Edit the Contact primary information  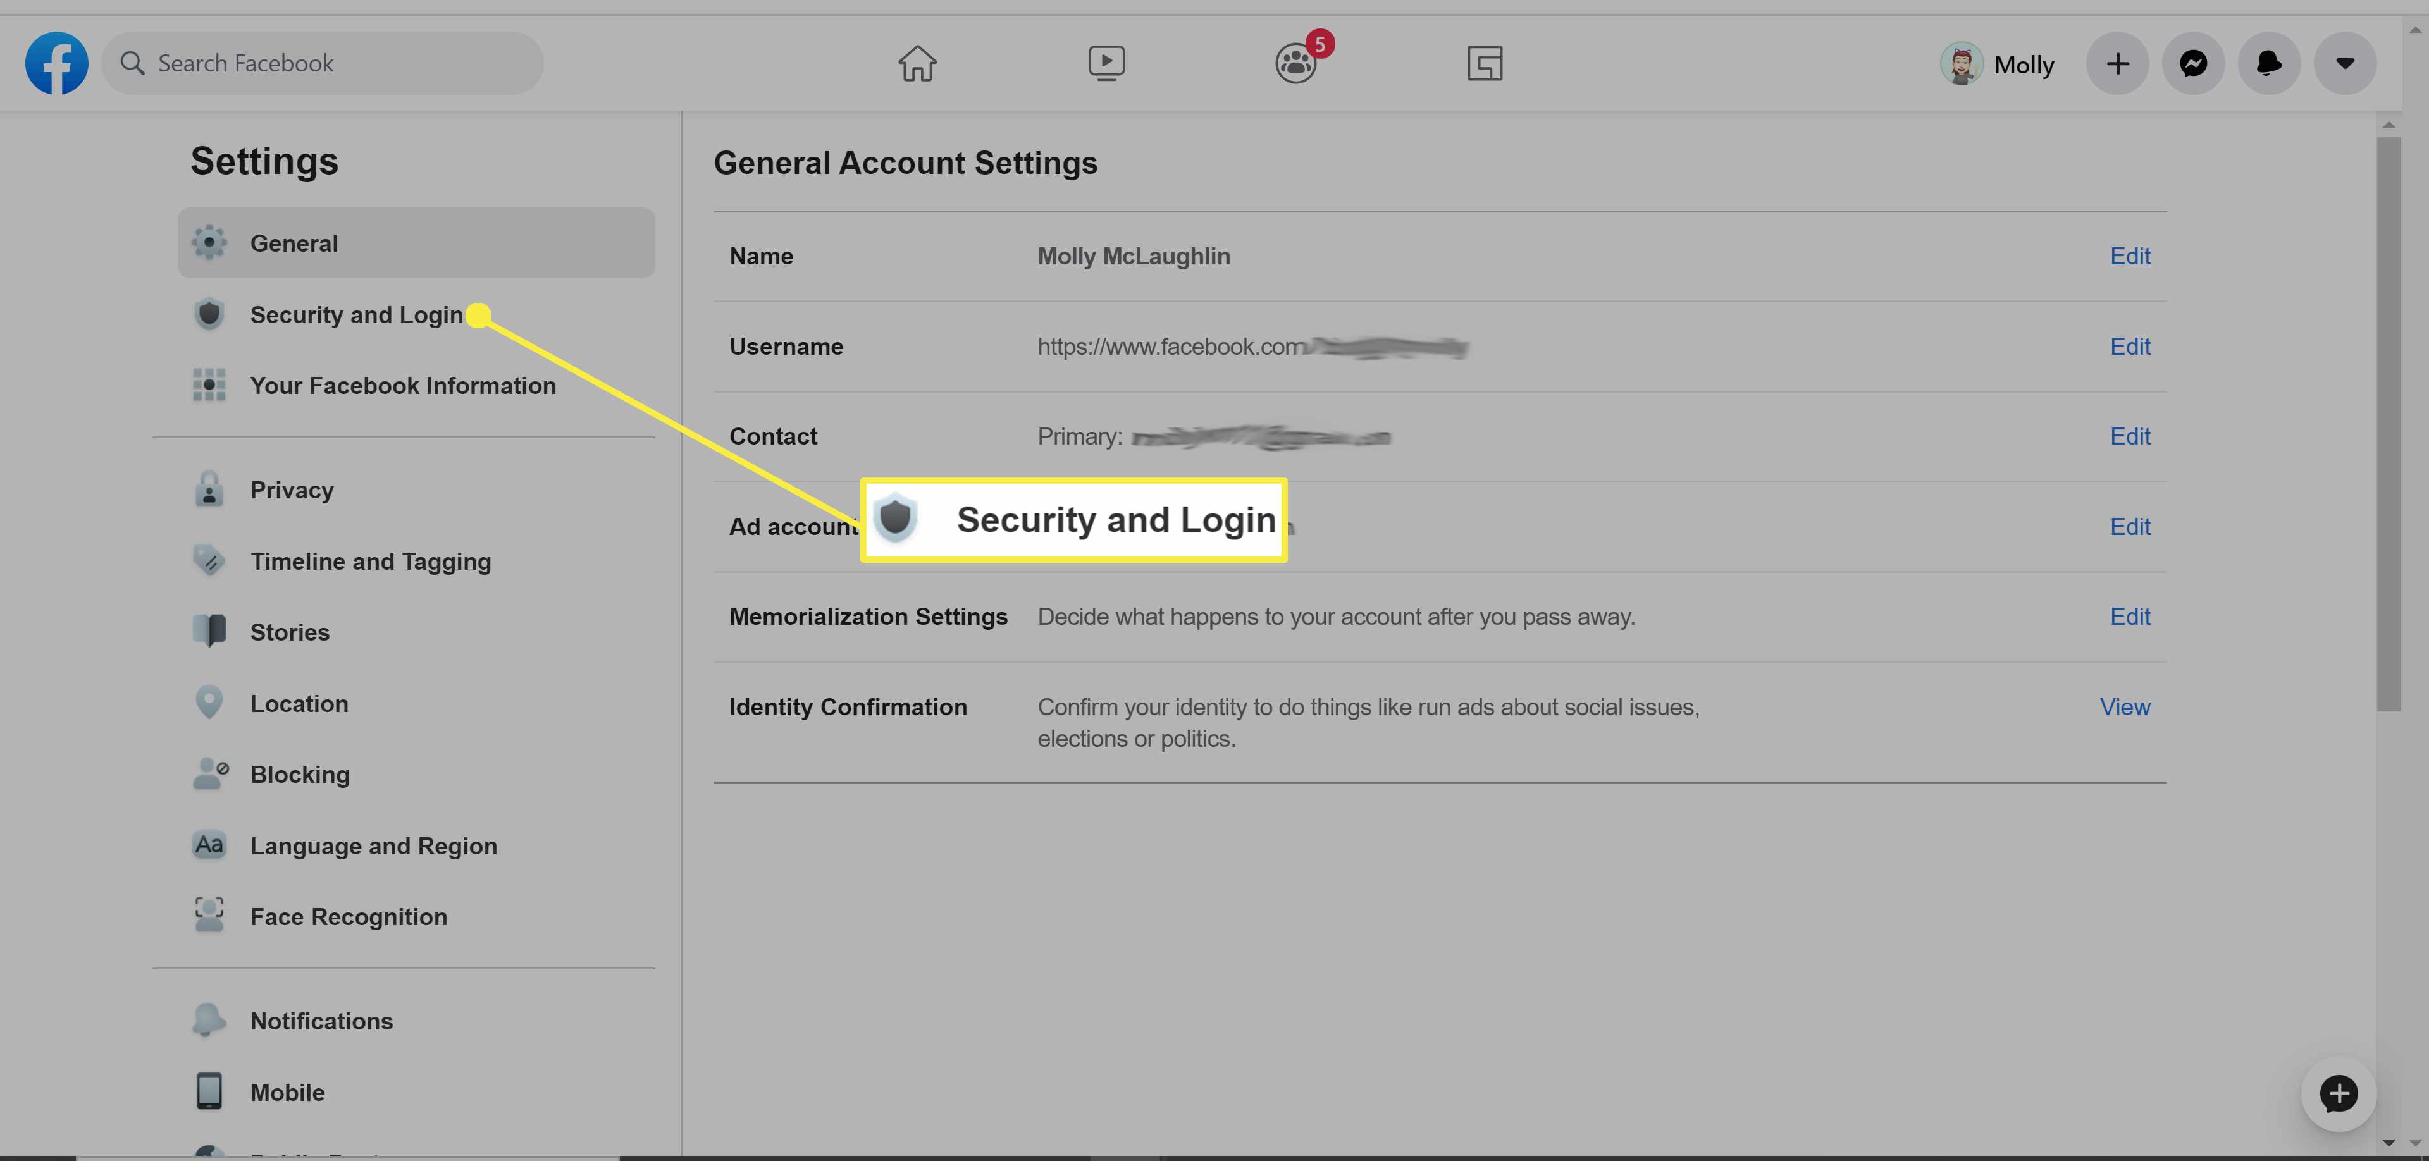pos(2129,435)
